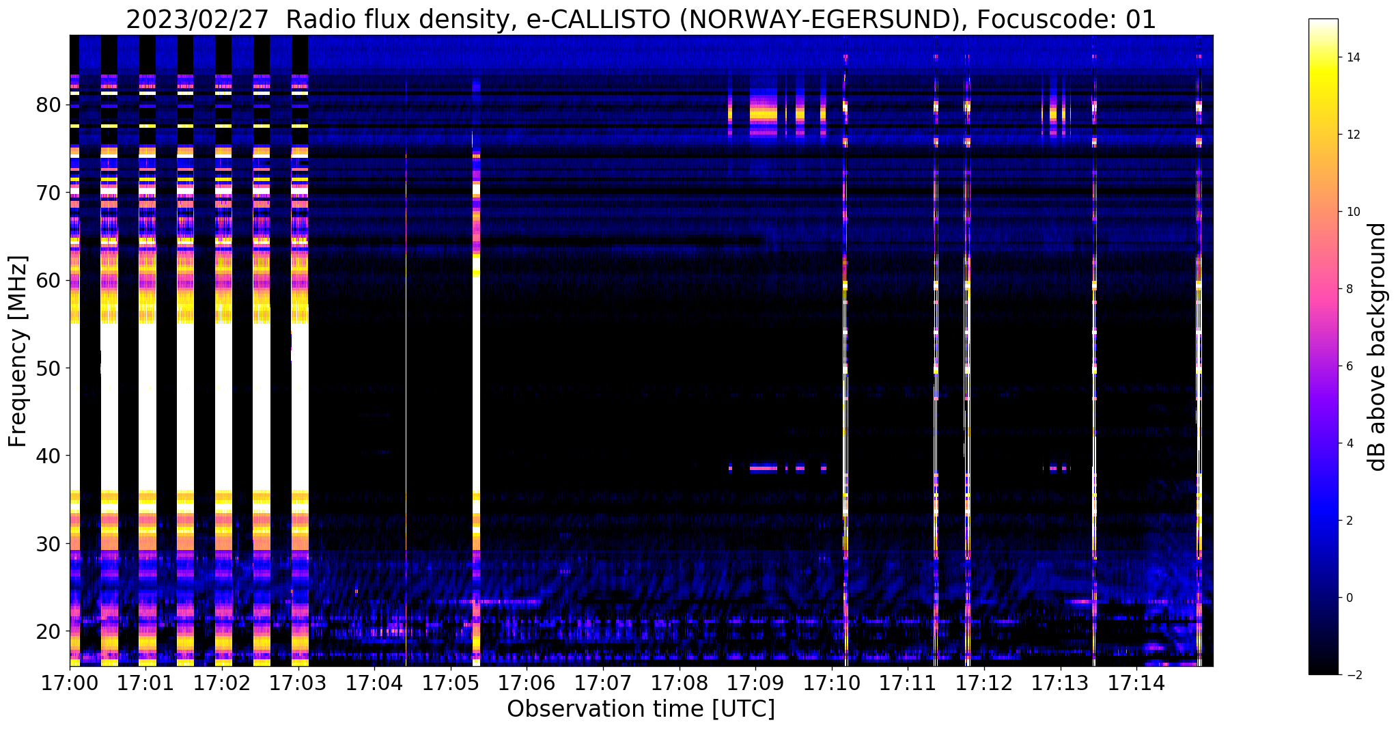
Task: Click the 17:06 time tick label
Action: 527,683
